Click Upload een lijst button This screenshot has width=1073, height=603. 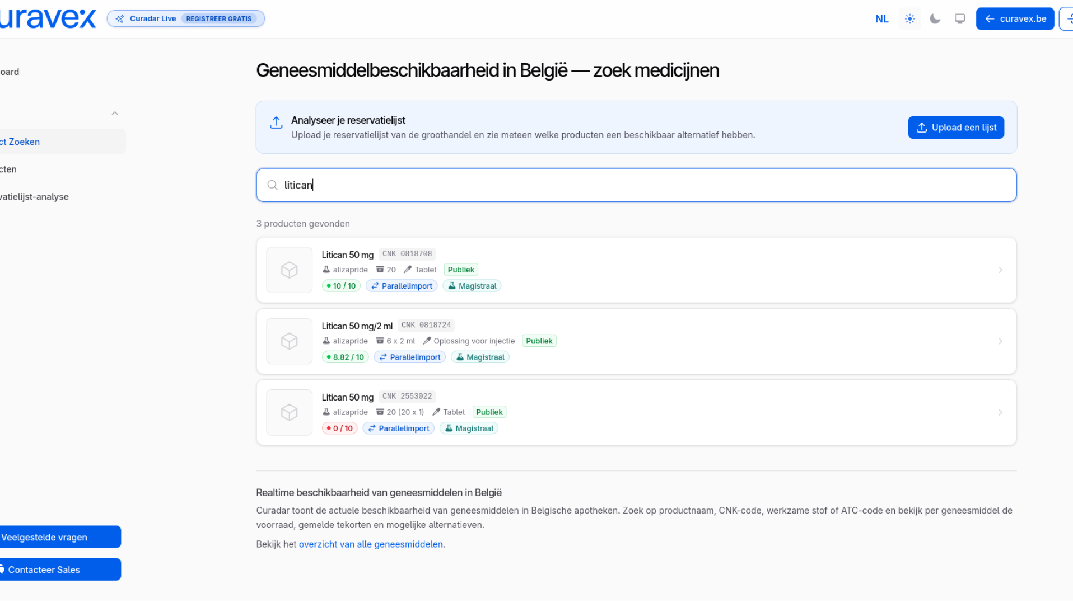[x=955, y=128]
